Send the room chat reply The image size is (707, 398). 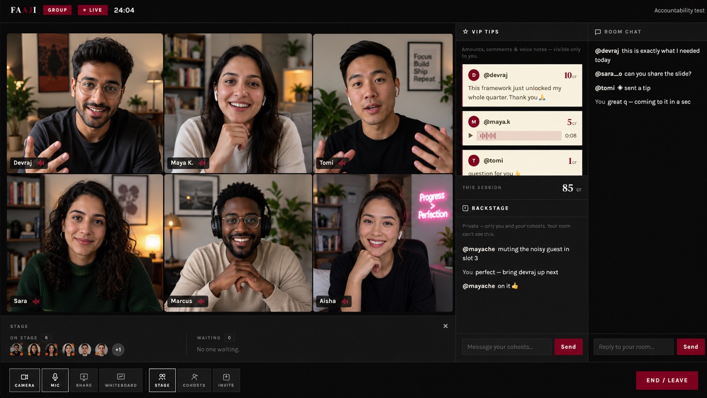pos(690,347)
